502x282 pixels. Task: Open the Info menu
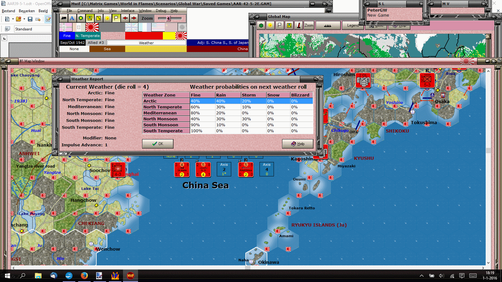pyautogui.click(x=100, y=11)
